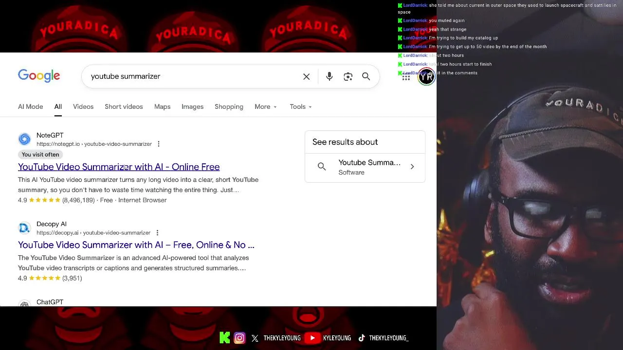The height and width of the screenshot is (350, 623).
Task: Start voice search with microphone icon
Action: click(330, 76)
